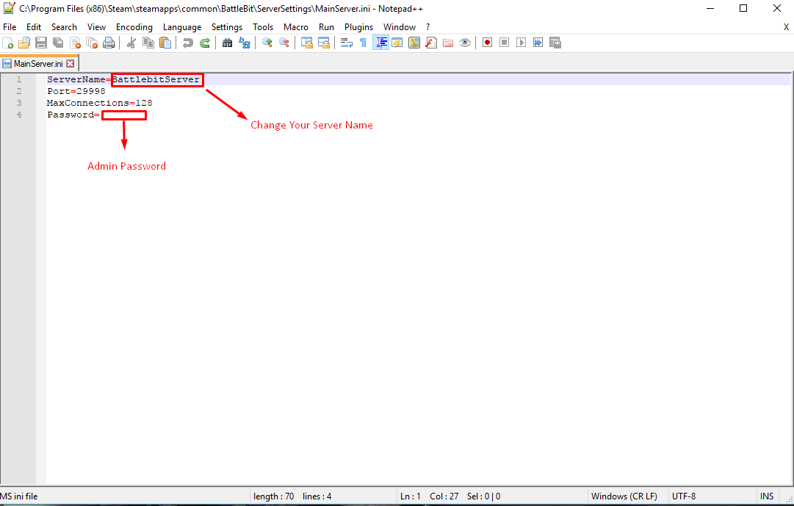Toggle the Show Indent Guide button
This screenshot has height=506, width=794.
[380, 43]
